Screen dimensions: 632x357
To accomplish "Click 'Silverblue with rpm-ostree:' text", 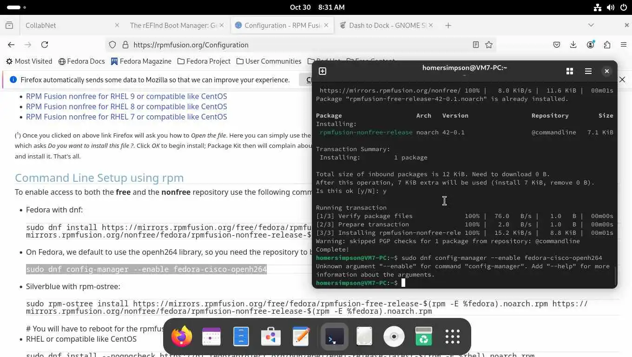I will tap(73, 286).
